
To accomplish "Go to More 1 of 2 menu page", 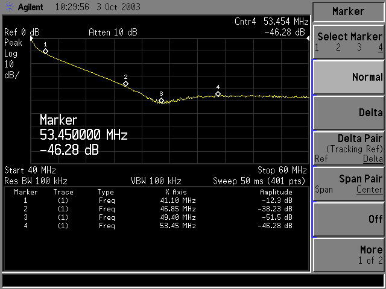I will click(x=349, y=255).
